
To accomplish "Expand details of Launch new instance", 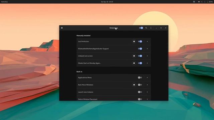I will (x=147, y=92).
